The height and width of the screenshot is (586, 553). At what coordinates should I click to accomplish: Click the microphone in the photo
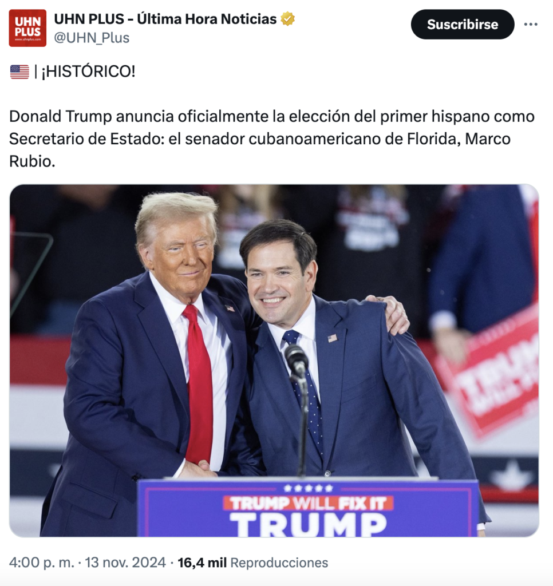pos(297,360)
